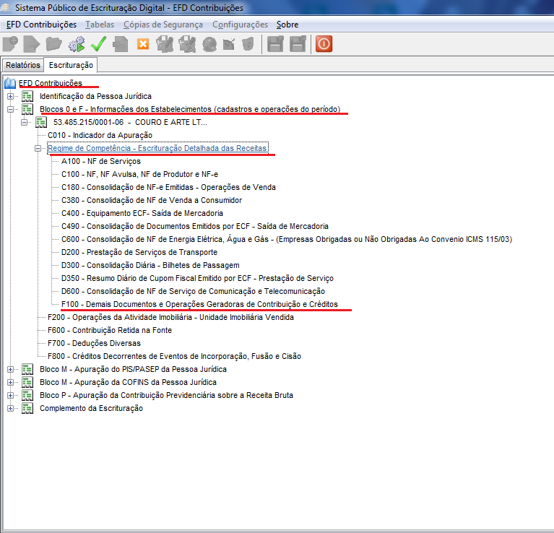Expand Identificação da Pessoa Jurídica node
Screen dimensions: 554x533
point(10,96)
